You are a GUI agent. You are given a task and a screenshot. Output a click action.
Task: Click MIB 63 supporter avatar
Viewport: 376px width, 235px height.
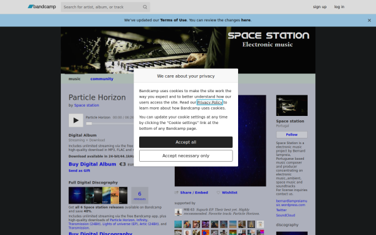tap(178, 212)
